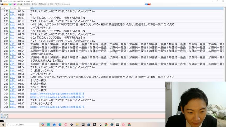226x127 pixels.
Task: Click the taskbar search box
Action: point(23,125)
